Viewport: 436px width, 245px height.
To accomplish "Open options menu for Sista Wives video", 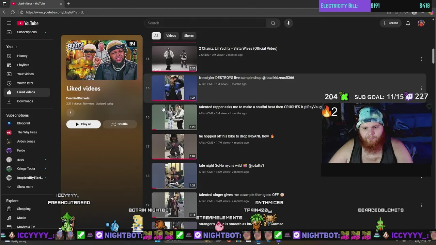I will (x=421, y=59).
